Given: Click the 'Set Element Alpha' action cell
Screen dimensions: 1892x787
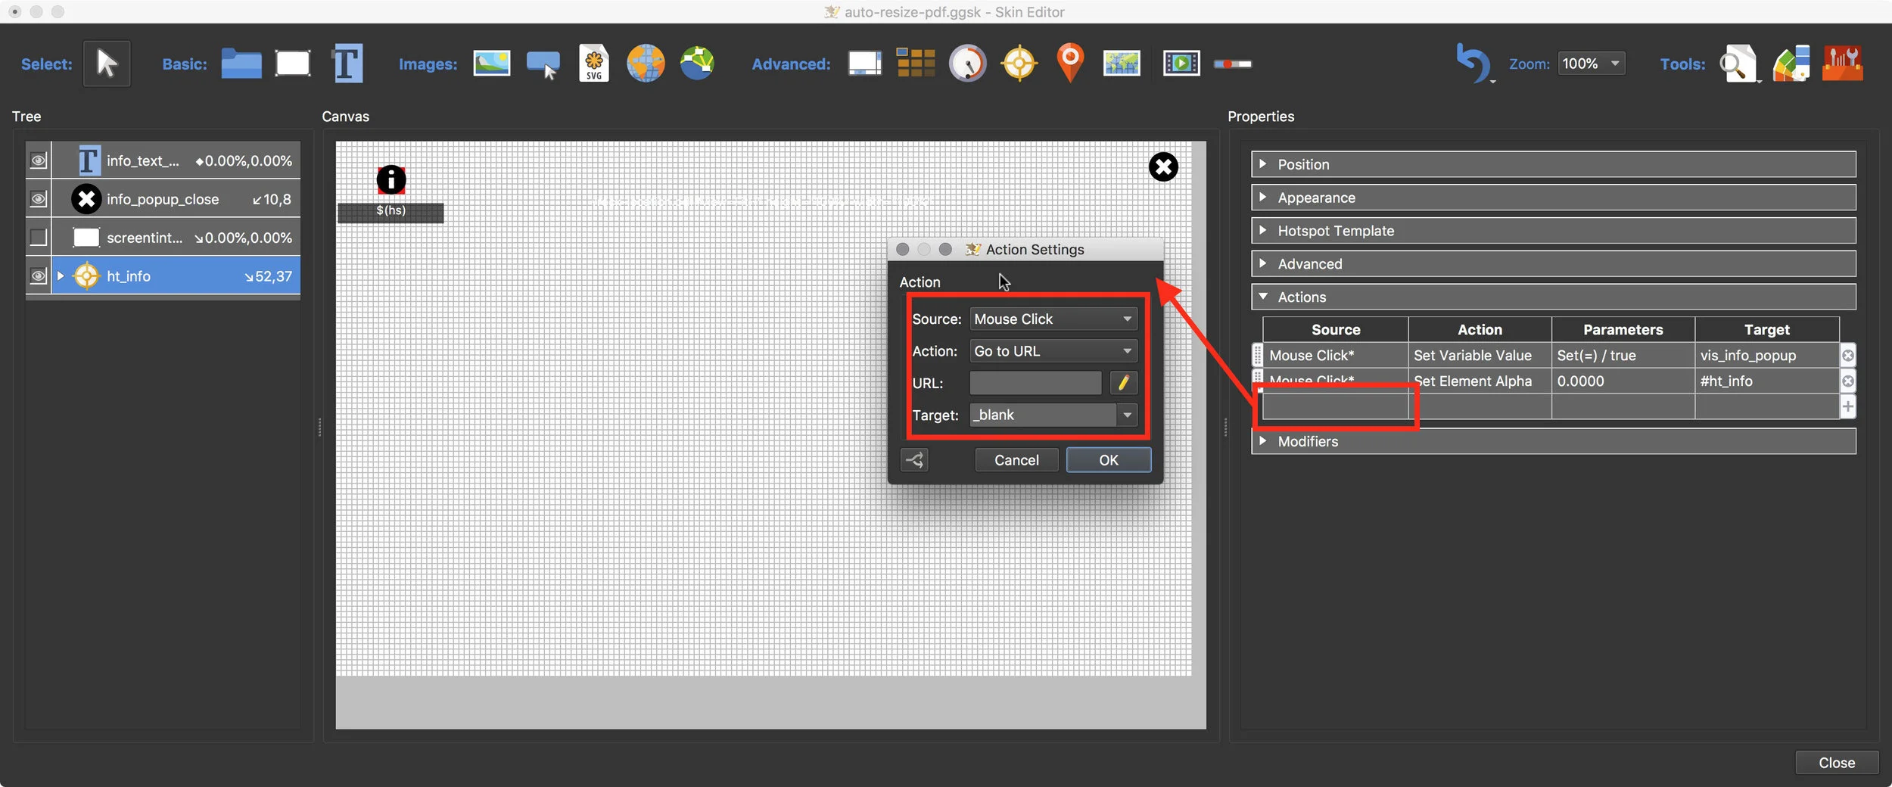Looking at the screenshot, I should tap(1480, 381).
